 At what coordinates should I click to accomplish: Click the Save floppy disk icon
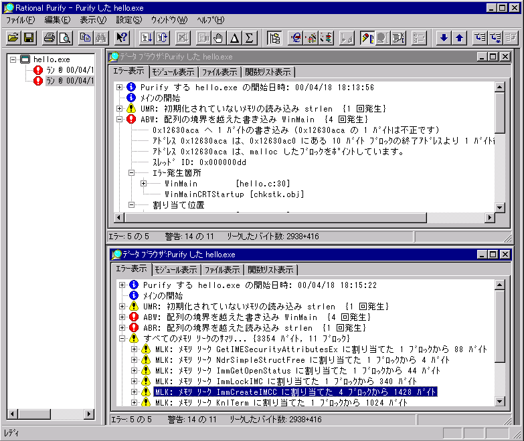pyautogui.click(x=29, y=37)
